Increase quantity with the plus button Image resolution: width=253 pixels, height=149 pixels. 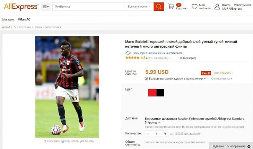click(x=165, y=134)
